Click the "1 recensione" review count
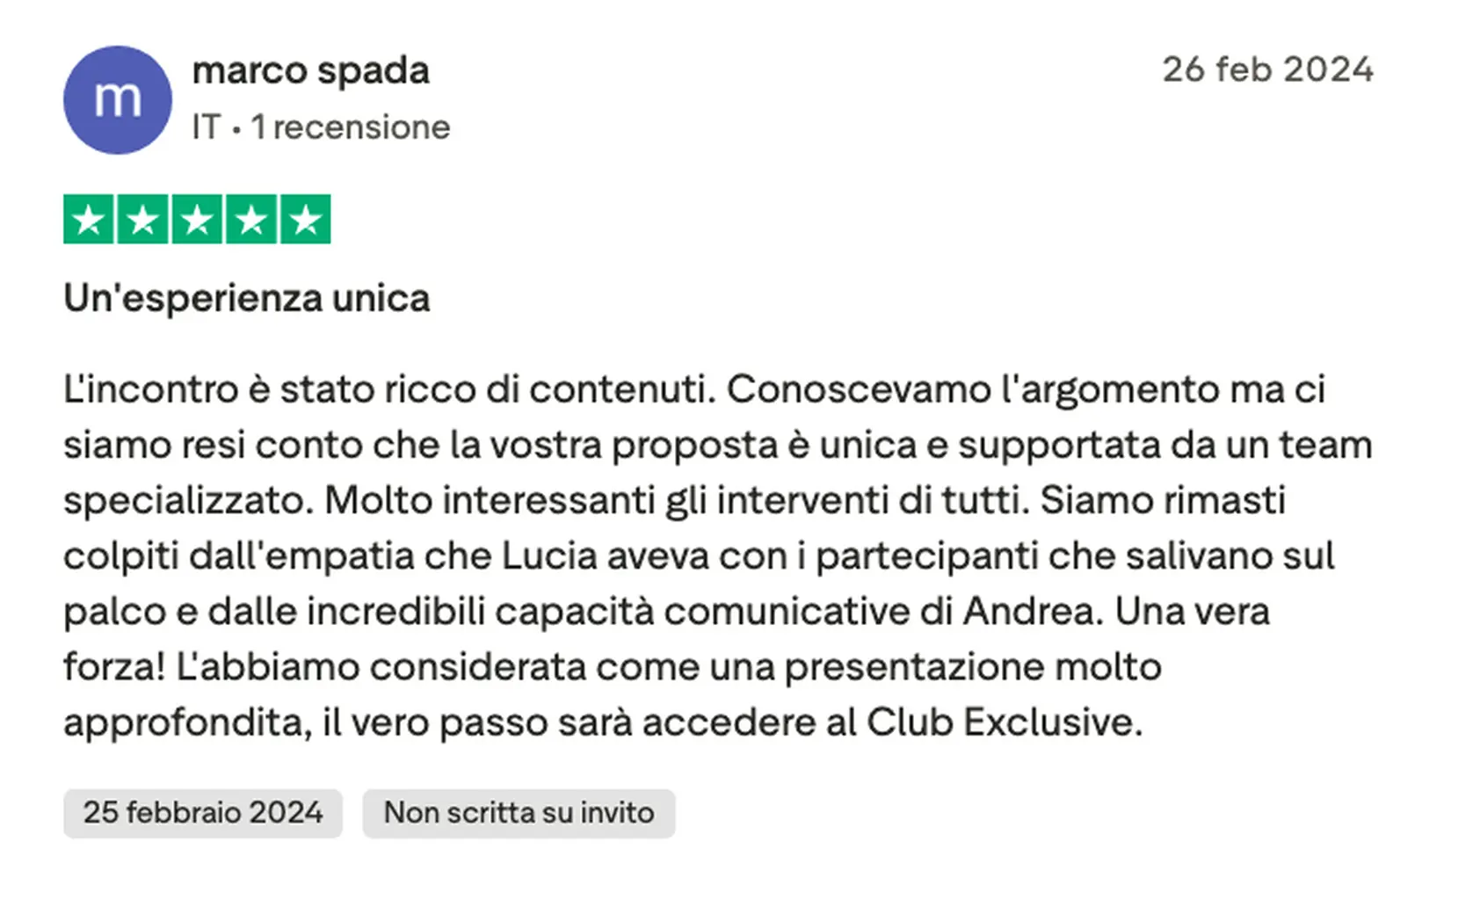 click(350, 127)
